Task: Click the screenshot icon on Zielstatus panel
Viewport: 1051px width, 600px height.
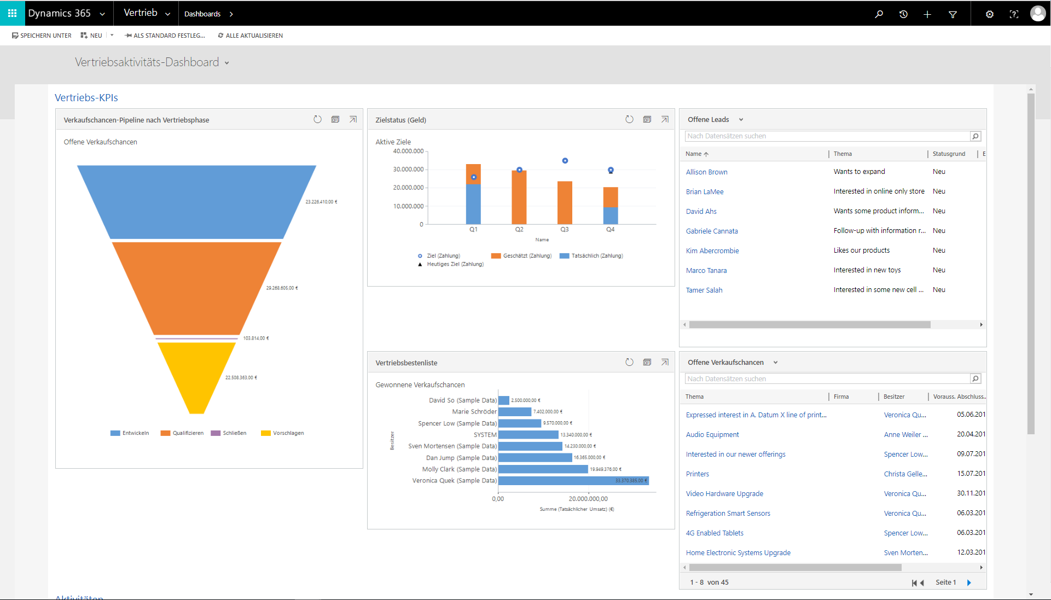Action: [647, 120]
